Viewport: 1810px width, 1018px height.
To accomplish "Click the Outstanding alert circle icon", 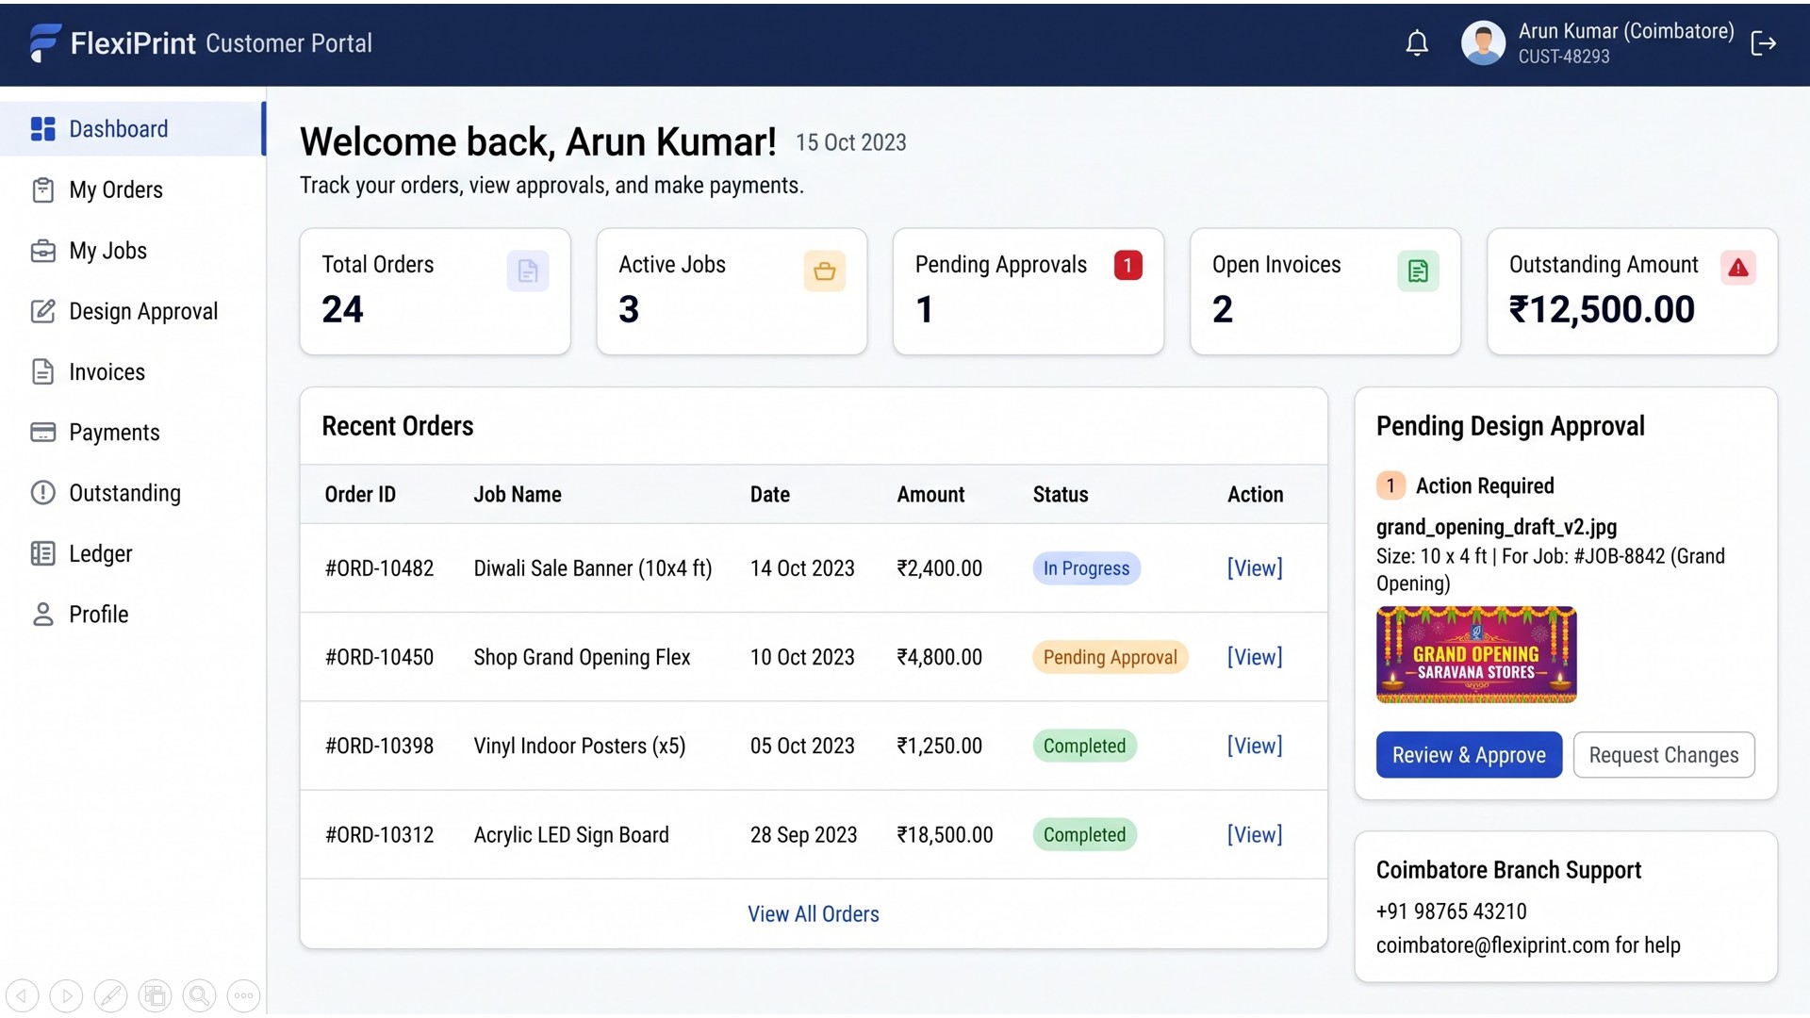I will 43,493.
